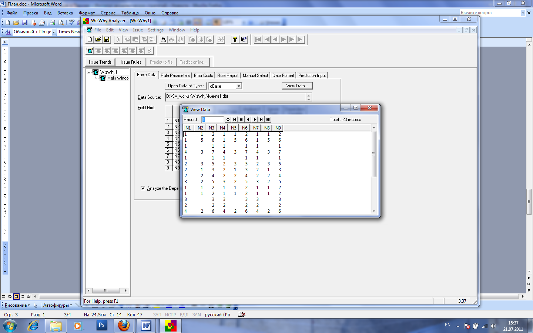Screen dimensions: 533x333
Task: Click the View Data vertical scrollbar thumb
Action: [373, 154]
